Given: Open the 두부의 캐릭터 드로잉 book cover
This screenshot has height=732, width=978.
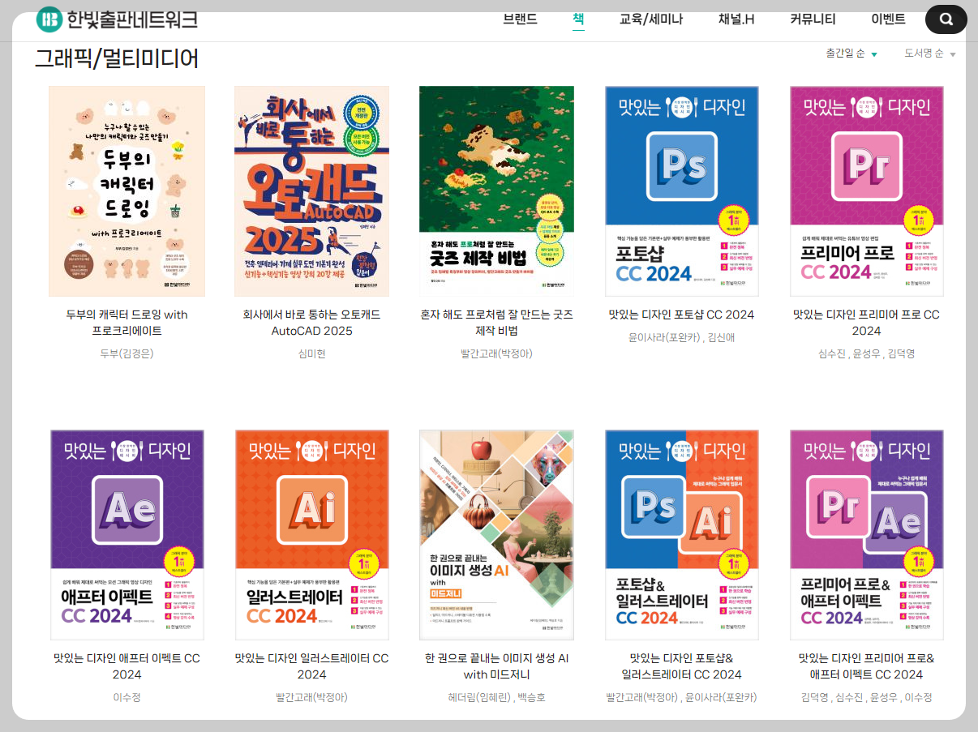Looking at the screenshot, I should pos(127,191).
